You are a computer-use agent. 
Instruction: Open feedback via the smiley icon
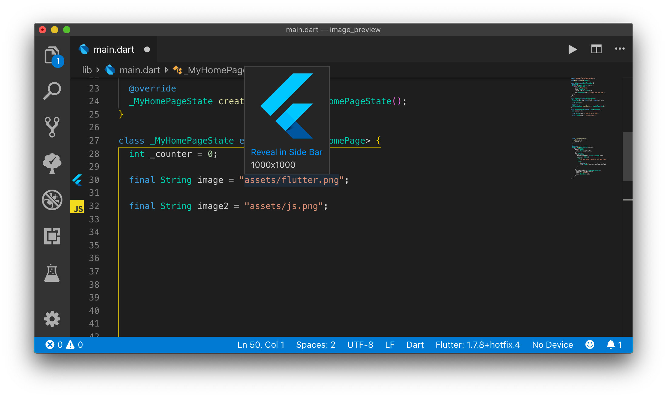click(x=590, y=344)
